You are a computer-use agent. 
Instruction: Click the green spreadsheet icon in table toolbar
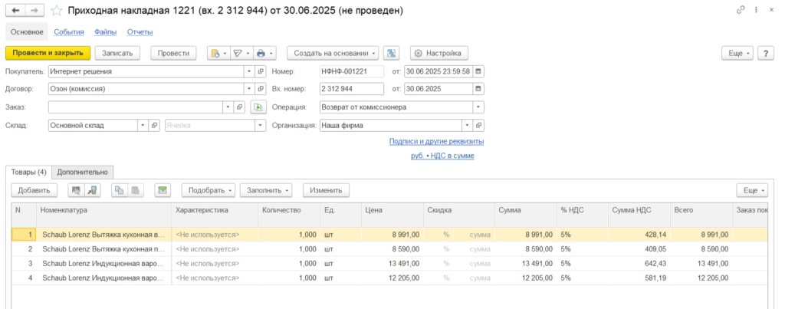pos(162,190)
